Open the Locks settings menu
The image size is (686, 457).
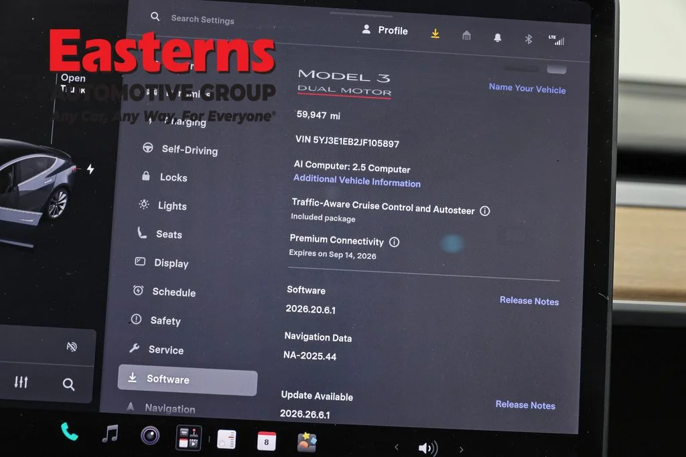click(165, 177)
